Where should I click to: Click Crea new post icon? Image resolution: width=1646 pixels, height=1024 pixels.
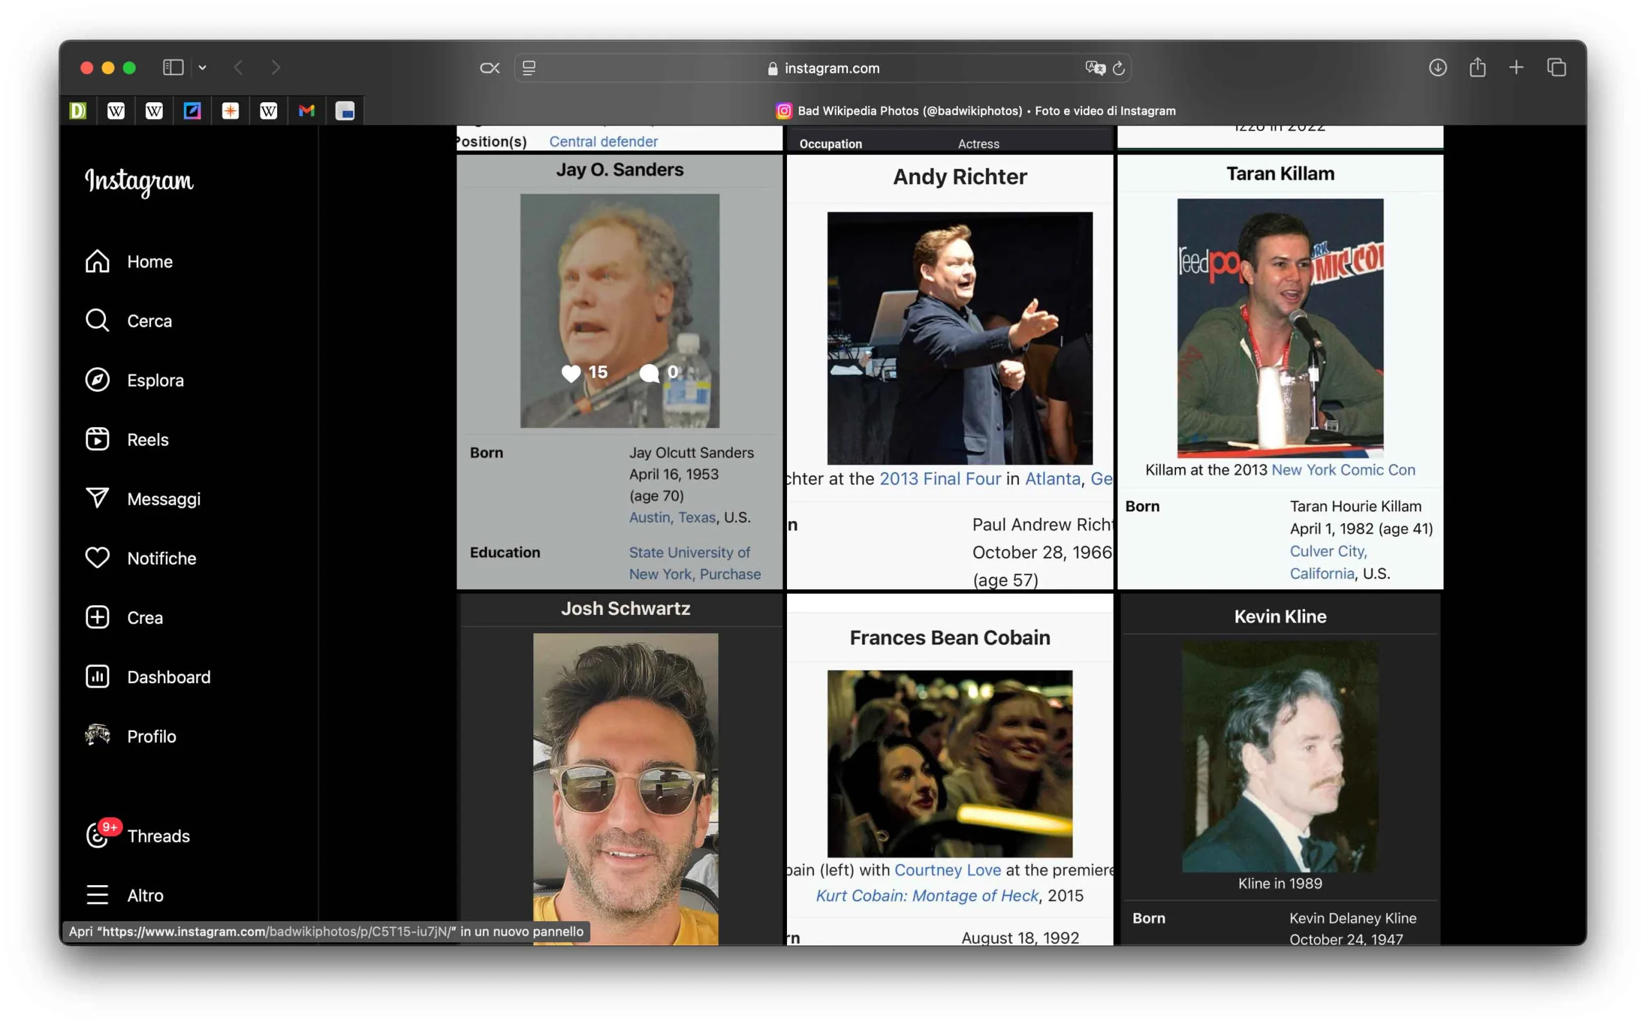[x=98, y=617]
